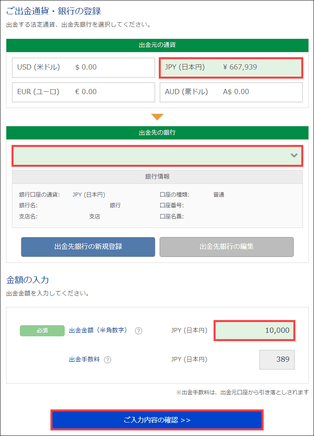The width and height of the screenshot is (314, 436).
Task: Click 出金先銀行の新規登録 button
Action: [88, 247]
